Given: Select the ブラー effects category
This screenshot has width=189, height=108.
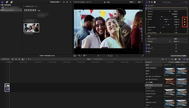Looking at the screenshot, I should (x=147, y=99).
